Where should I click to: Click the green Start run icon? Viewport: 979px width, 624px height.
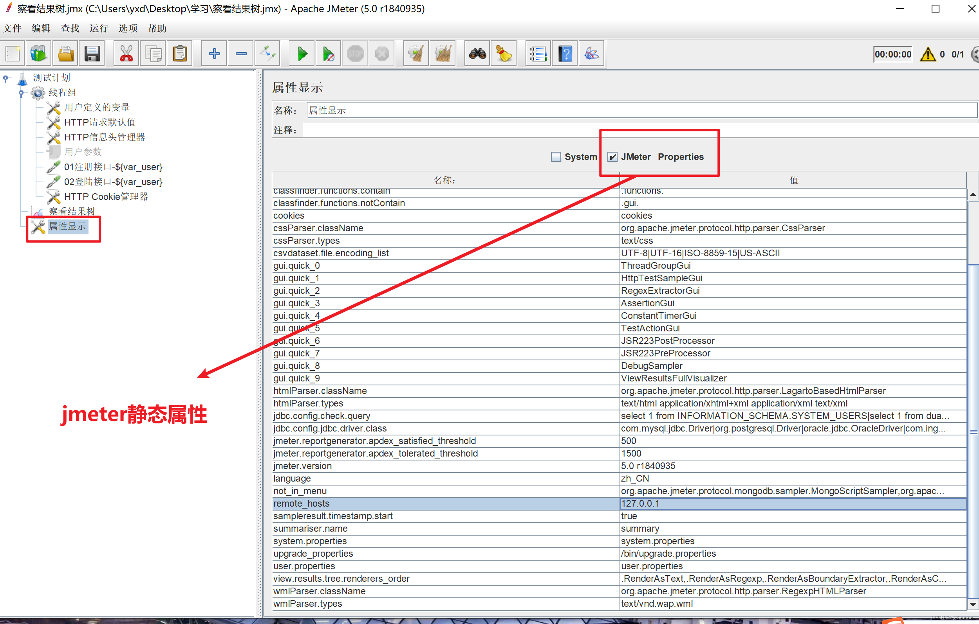[302, 54]
